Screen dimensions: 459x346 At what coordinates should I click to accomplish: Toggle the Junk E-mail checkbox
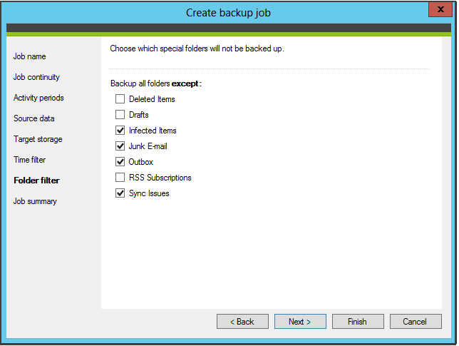[x=120, y=146]
